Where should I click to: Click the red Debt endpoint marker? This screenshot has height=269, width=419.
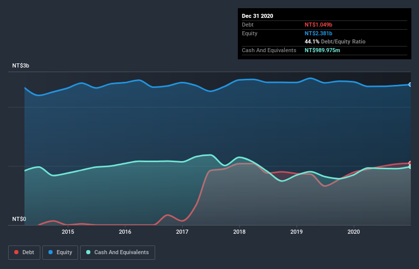pos(410,163)
